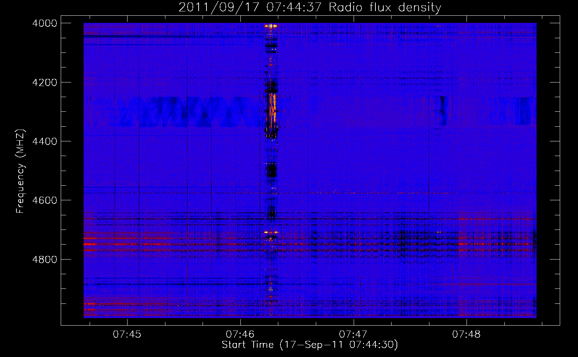Click the 'Start Time (17-Sep-11 07:44:30)' axis title
Image resolution: width=578 pixels, height=357 pixels.
pyautogui.click(x=310, y=345)
